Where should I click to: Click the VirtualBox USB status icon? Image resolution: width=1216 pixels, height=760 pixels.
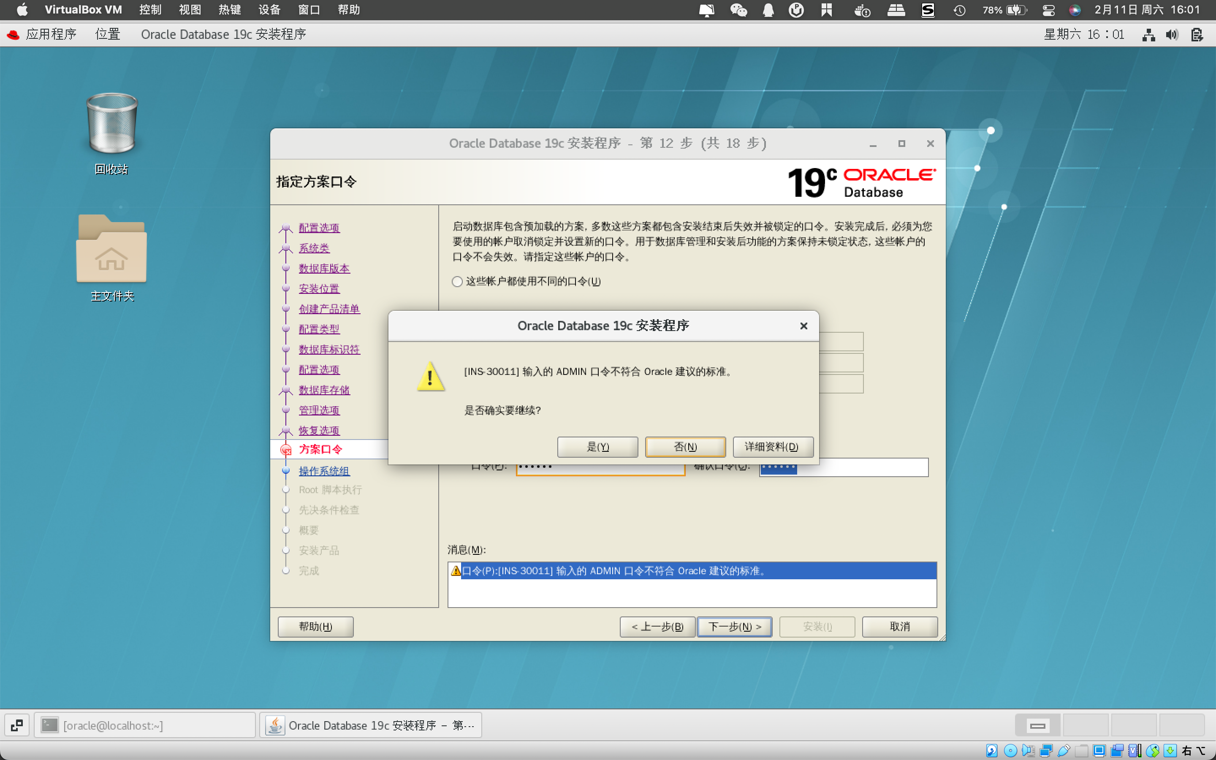click(x=1064, y=750)
